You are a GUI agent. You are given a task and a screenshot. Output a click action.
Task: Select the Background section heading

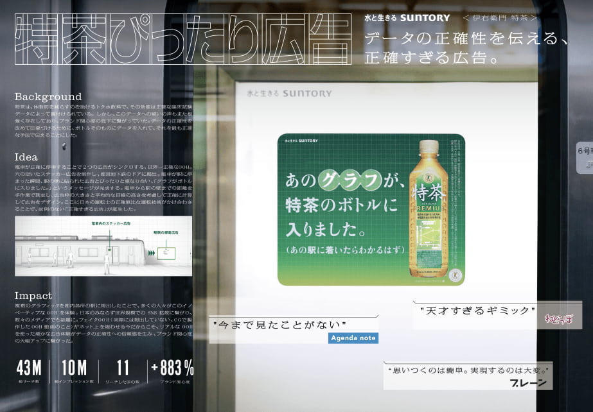point(48,97)
